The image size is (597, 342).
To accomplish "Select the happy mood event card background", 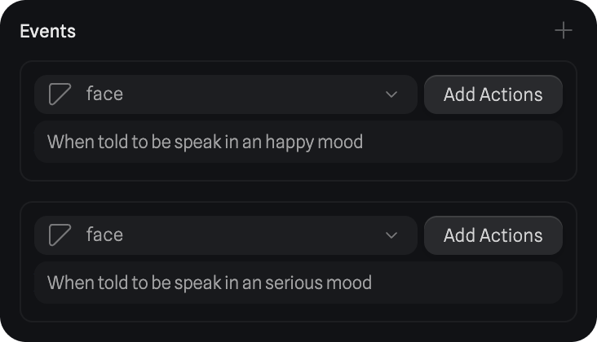I will [x=298, y=171].
